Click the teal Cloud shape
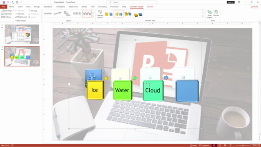 153,91
